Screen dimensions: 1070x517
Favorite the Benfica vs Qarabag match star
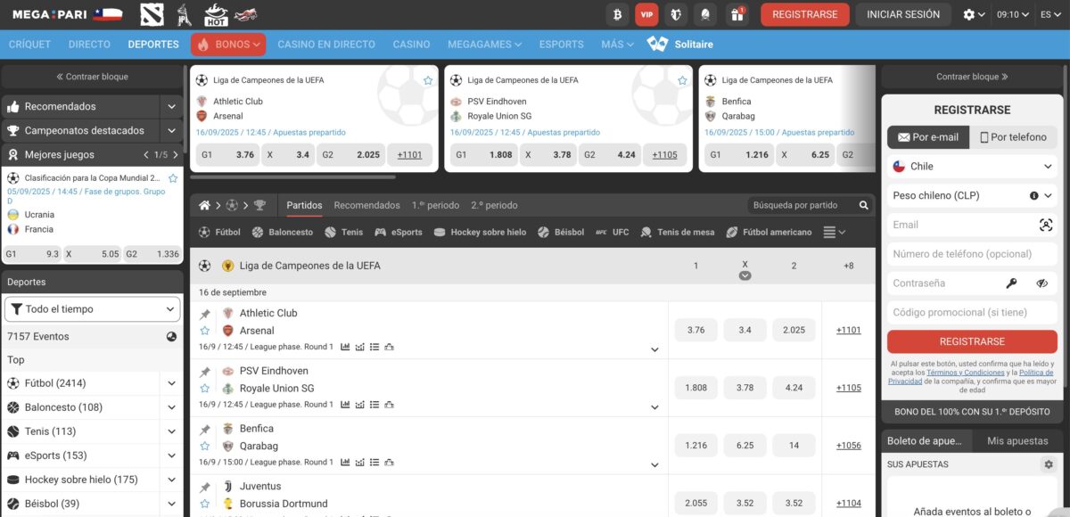[x=205, y=446]
